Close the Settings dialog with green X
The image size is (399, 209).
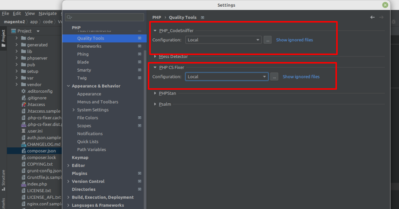[x=385, y=5]
